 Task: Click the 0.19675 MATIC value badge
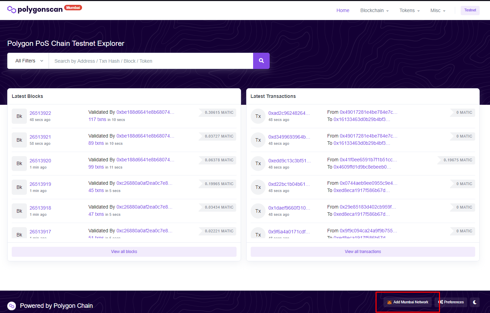[456, 160]
